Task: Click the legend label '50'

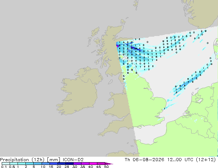Action: [x=106, y=167]
